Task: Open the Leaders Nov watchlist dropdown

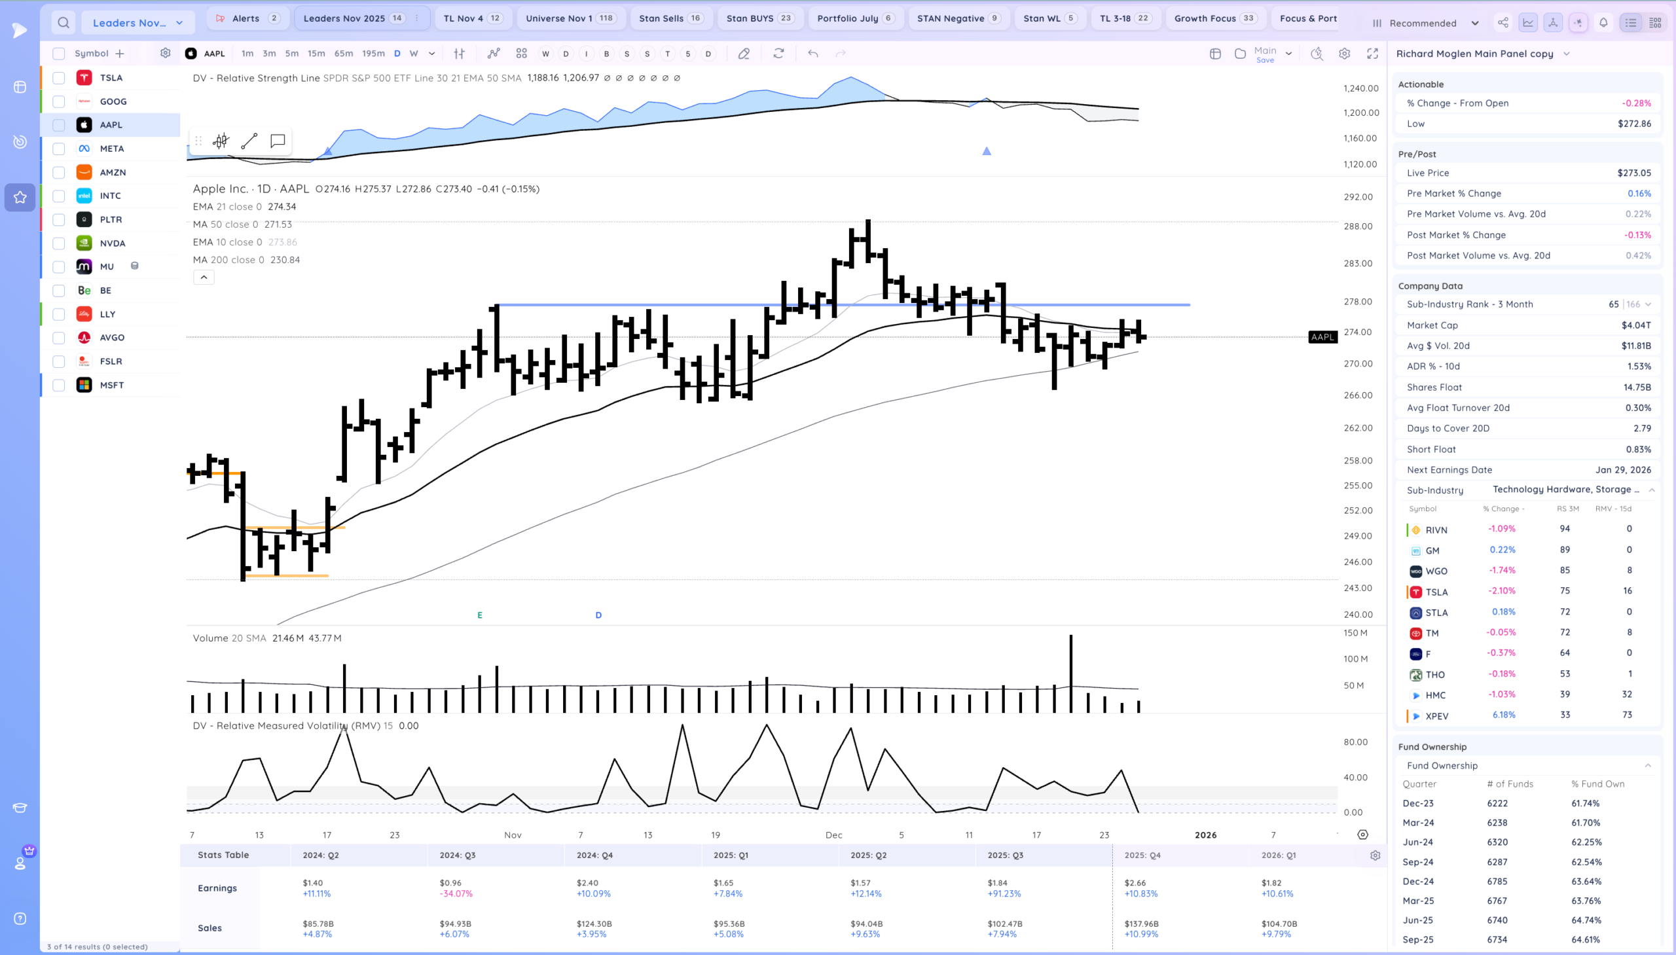Action: point(137,23)
